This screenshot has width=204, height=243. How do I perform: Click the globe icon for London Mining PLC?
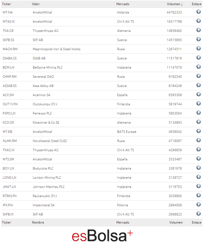coord(199,177)
